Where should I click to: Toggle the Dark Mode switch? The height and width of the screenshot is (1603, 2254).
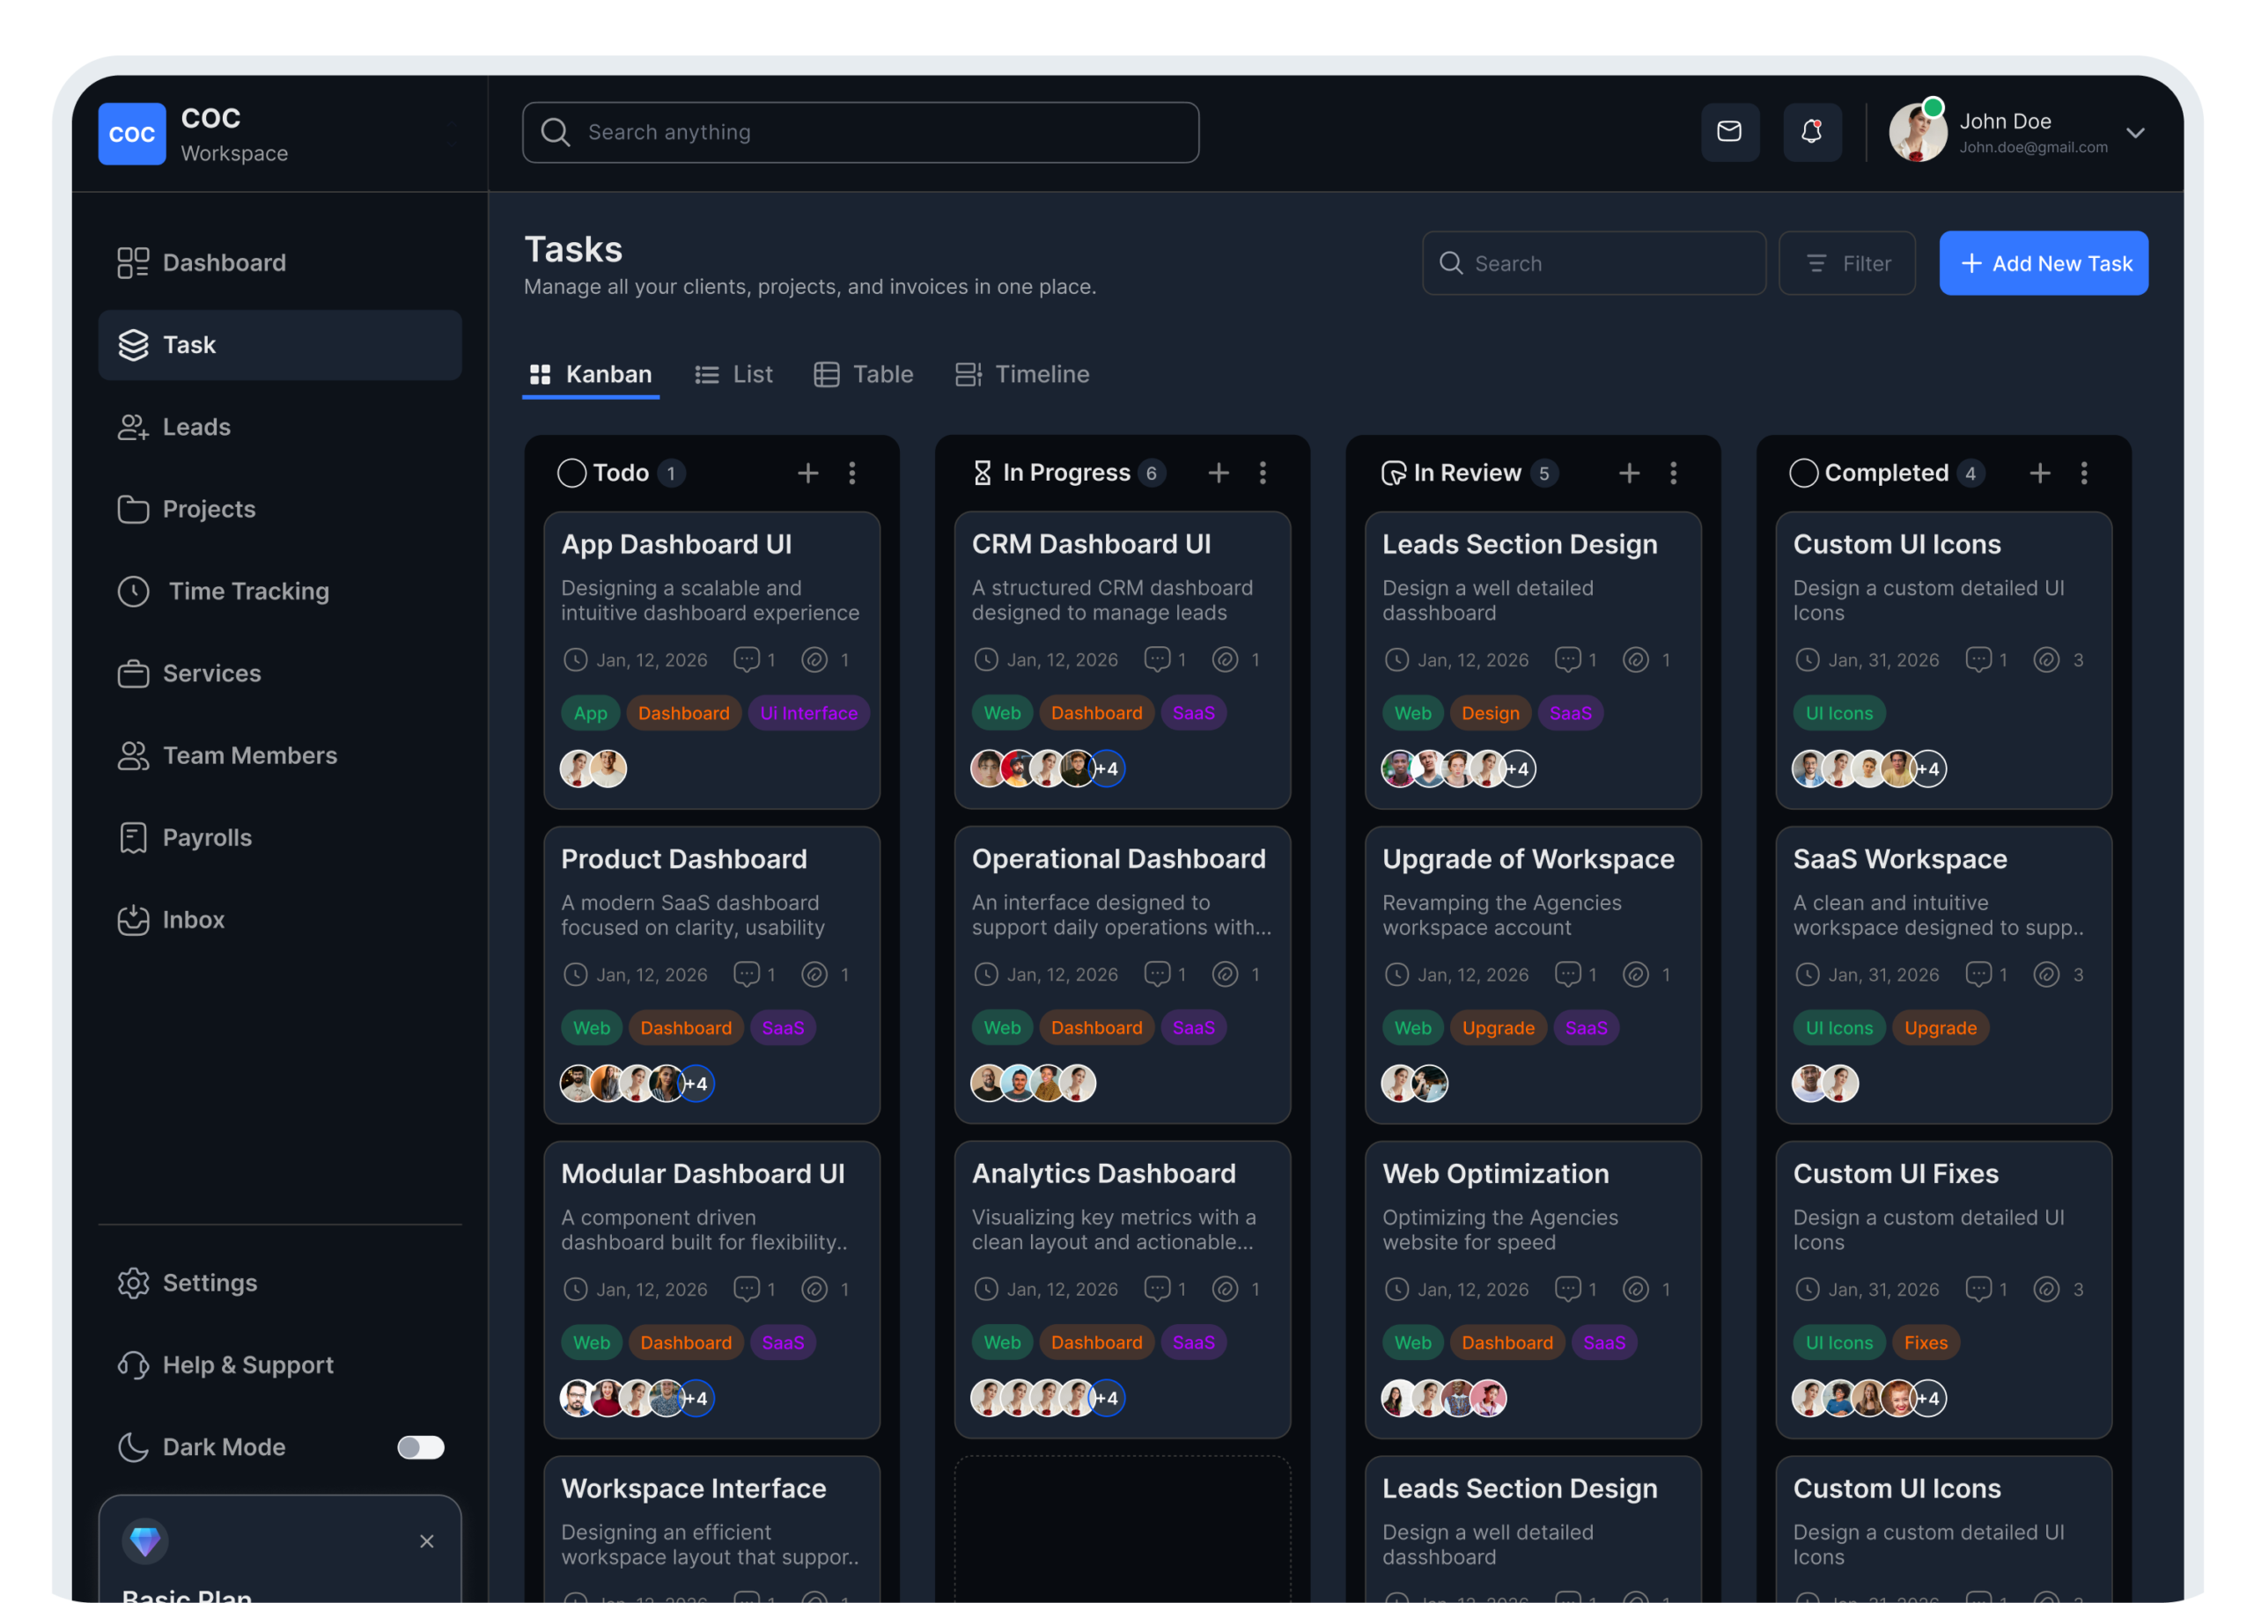(x=421, y=1446)
